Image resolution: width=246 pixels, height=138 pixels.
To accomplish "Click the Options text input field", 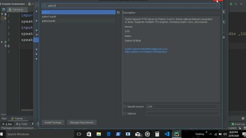I will 183,113.
